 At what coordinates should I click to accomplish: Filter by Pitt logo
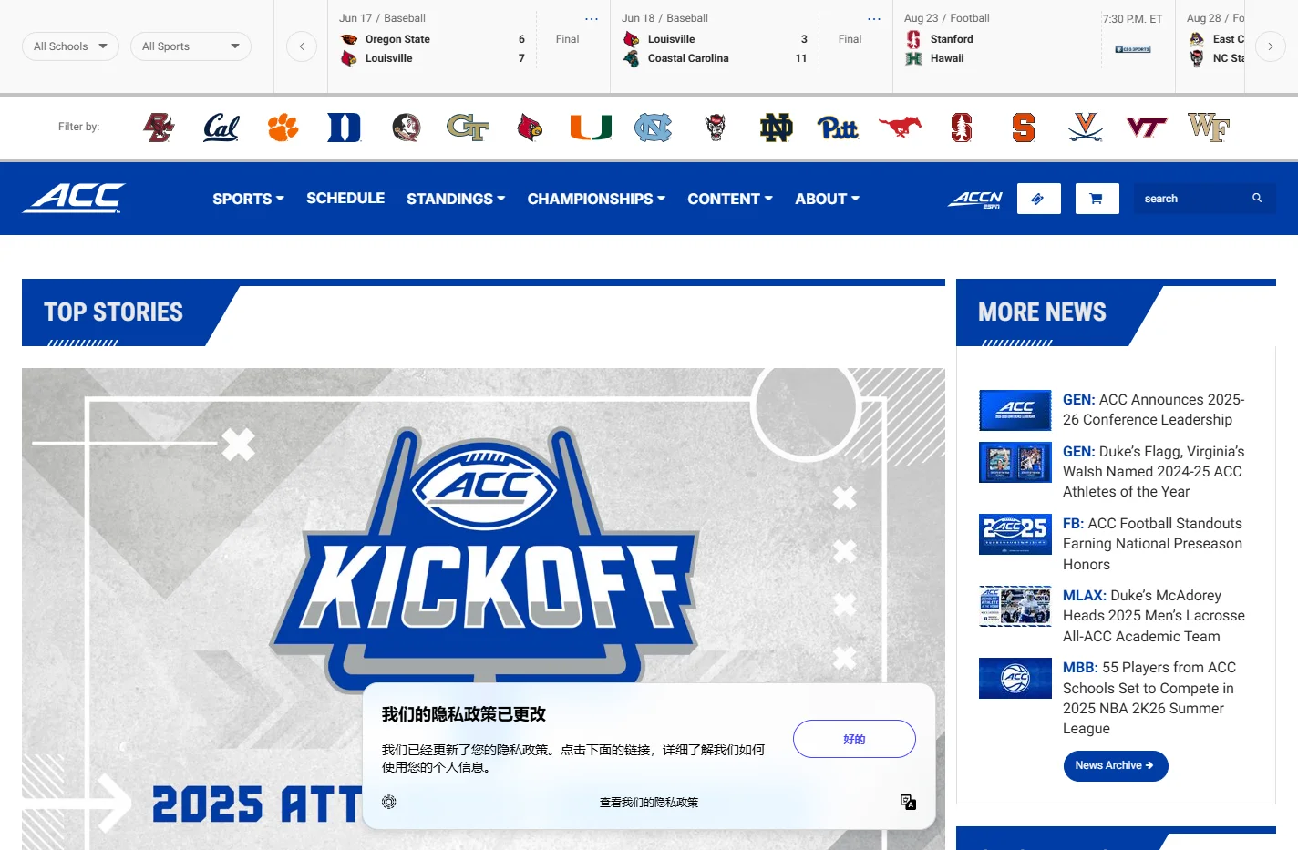[x=838, y=128]
